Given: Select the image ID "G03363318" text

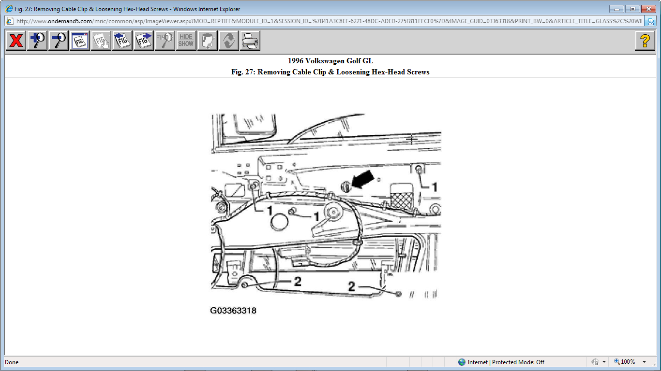Looking at the screenshot, I should pyautogui.click(x=233, y=311).
